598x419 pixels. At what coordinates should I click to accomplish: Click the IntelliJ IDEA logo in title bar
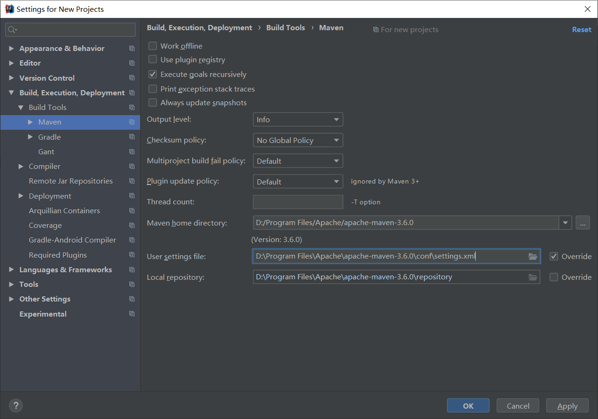click(9, 9)
